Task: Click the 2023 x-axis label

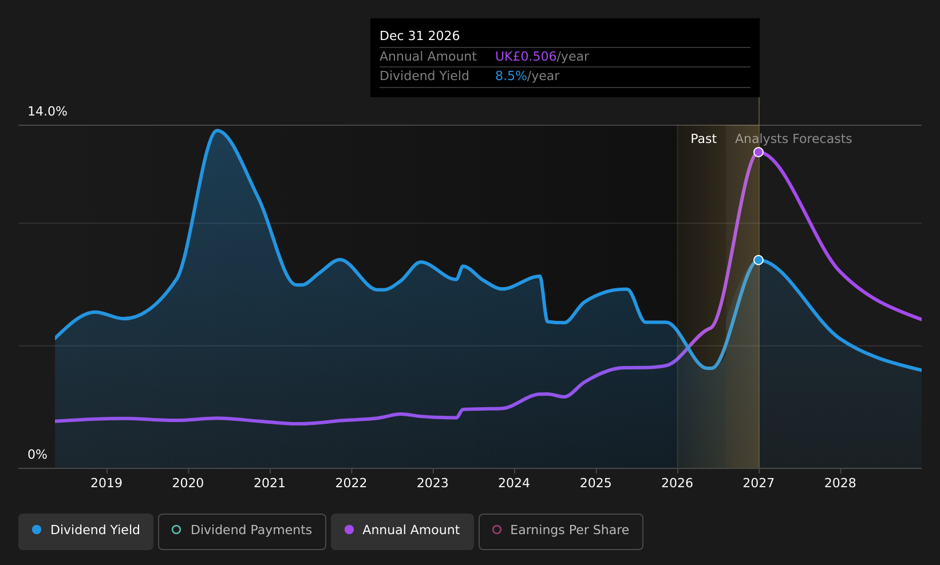Action: coord(433,483)
